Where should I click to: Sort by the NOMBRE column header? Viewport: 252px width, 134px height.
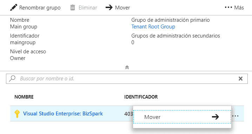tap(24, 97)
